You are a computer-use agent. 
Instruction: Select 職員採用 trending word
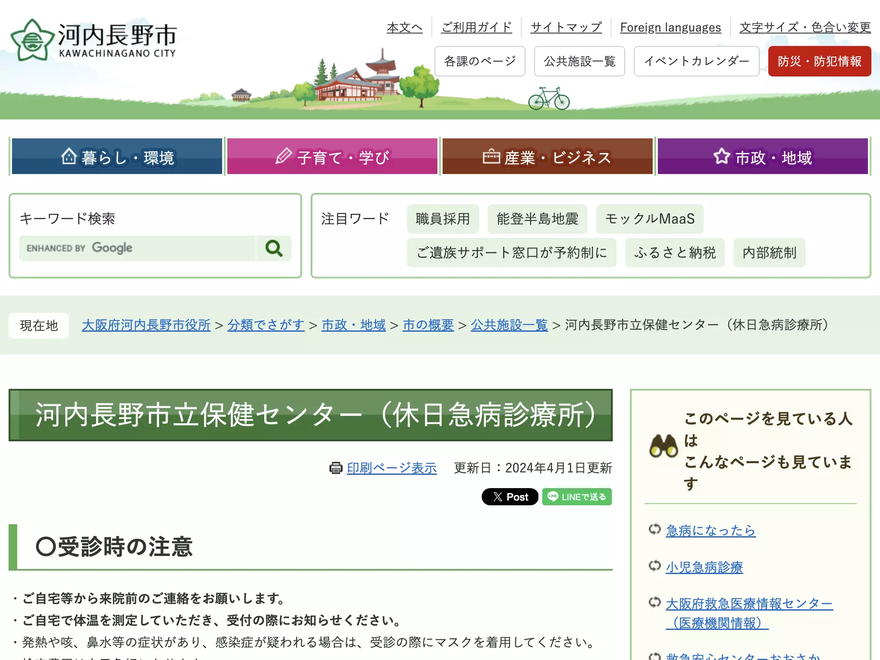point(443,219)
